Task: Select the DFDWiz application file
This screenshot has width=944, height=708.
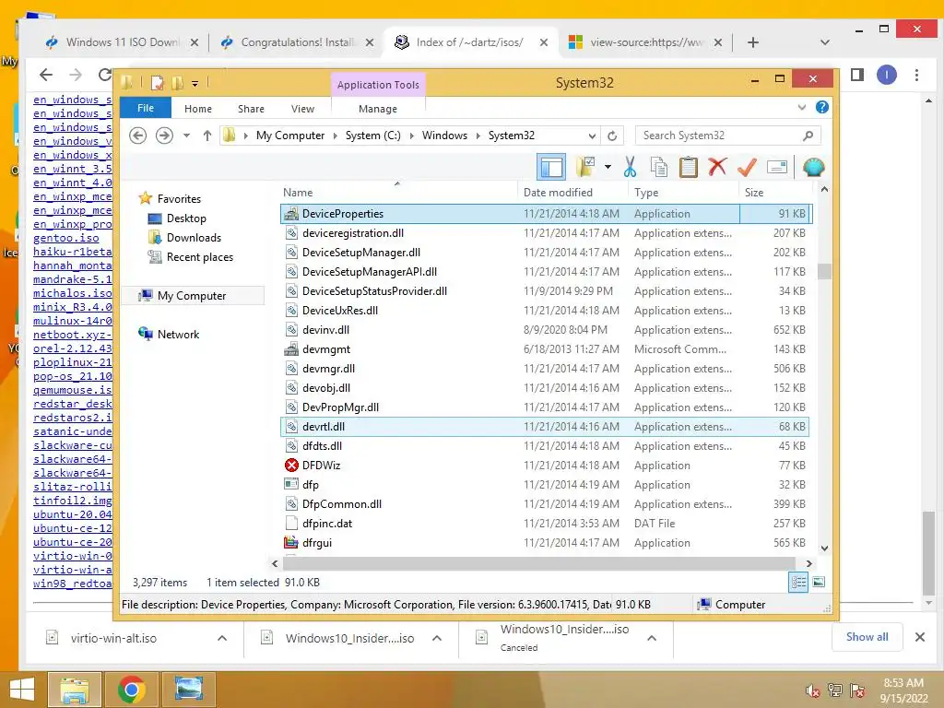Action: coord(545,466)
